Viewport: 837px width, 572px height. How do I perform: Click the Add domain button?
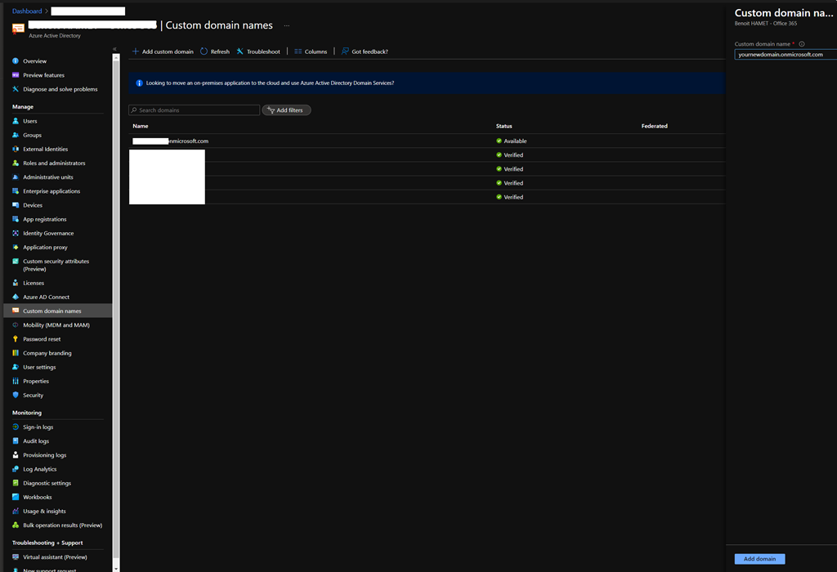click(759, 559)
